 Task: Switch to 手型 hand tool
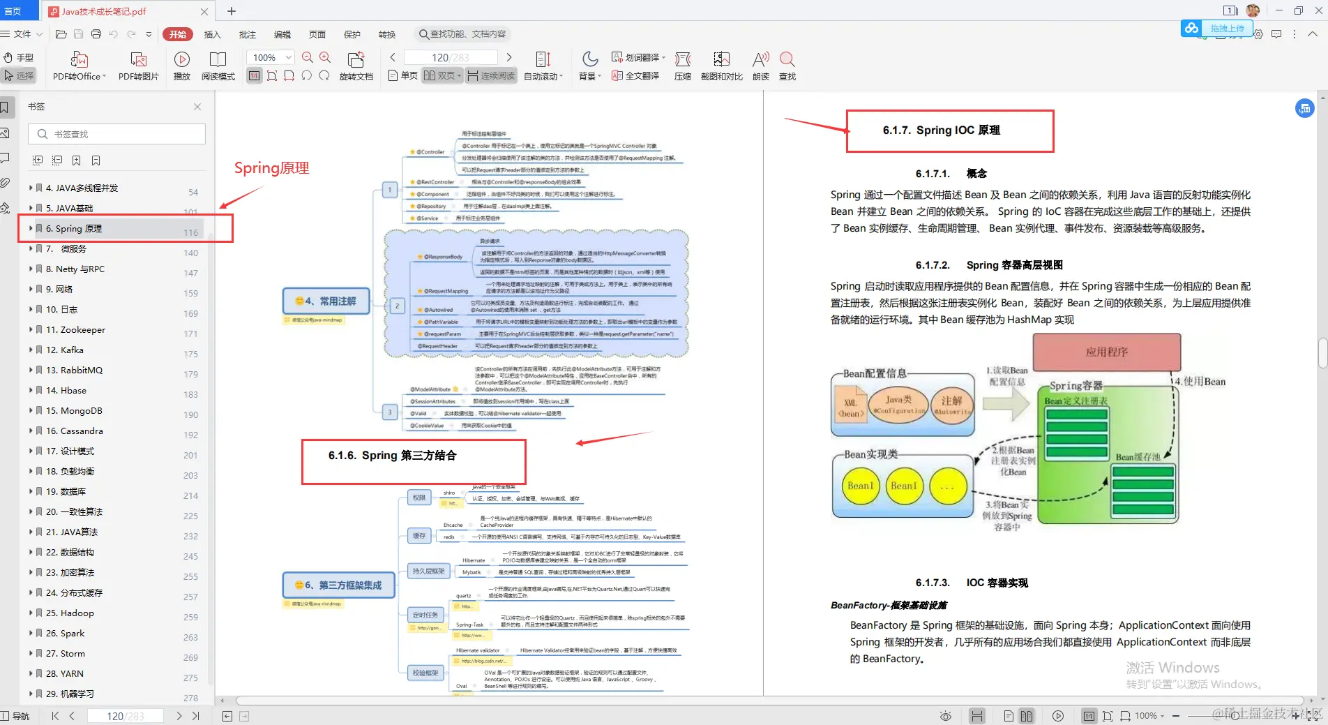(19, 57)
